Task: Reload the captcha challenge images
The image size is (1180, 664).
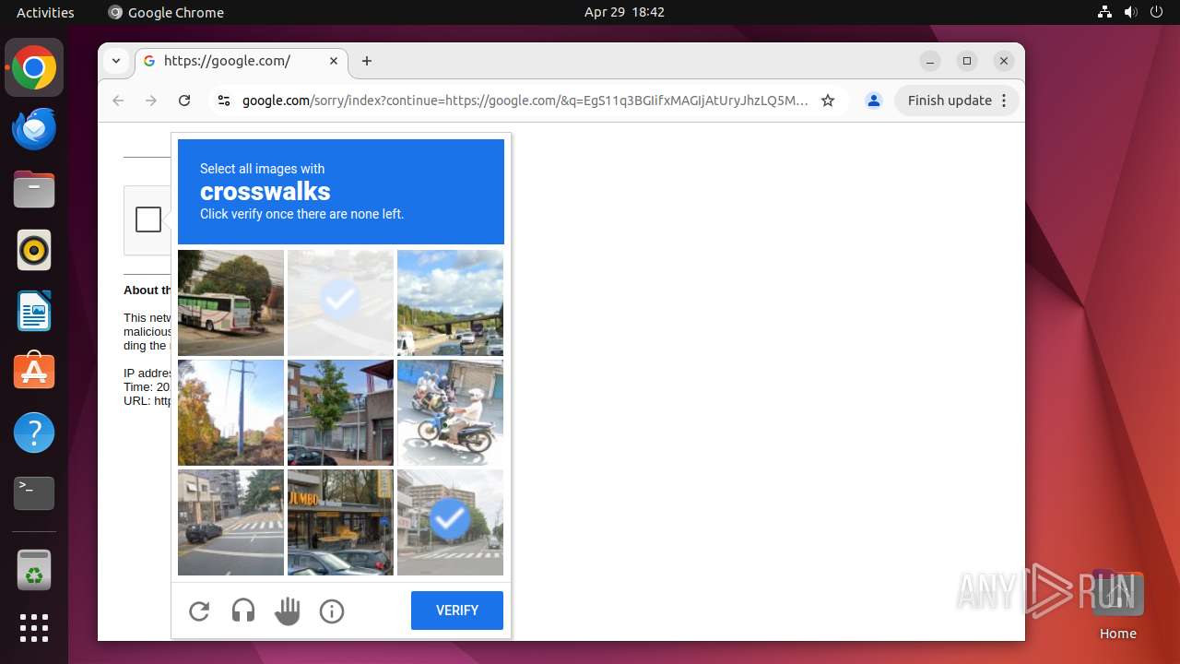Action: point(199,611)
